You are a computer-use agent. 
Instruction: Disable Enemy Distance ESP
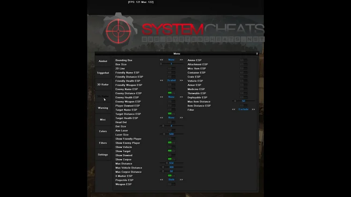171,93
